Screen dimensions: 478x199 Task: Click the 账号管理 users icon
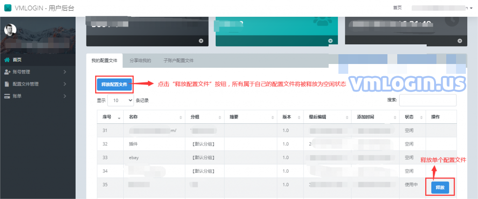[x=7, y=72]
